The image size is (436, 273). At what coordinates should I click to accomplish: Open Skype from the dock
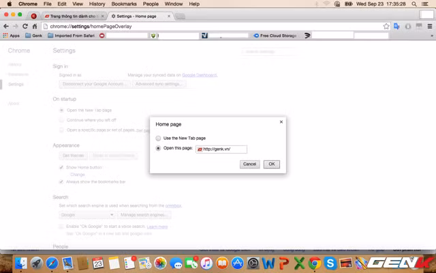tap(330, 263)
